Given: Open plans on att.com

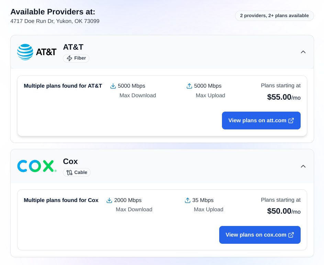Looking at the screenshot, I should (x=261, y=121).
